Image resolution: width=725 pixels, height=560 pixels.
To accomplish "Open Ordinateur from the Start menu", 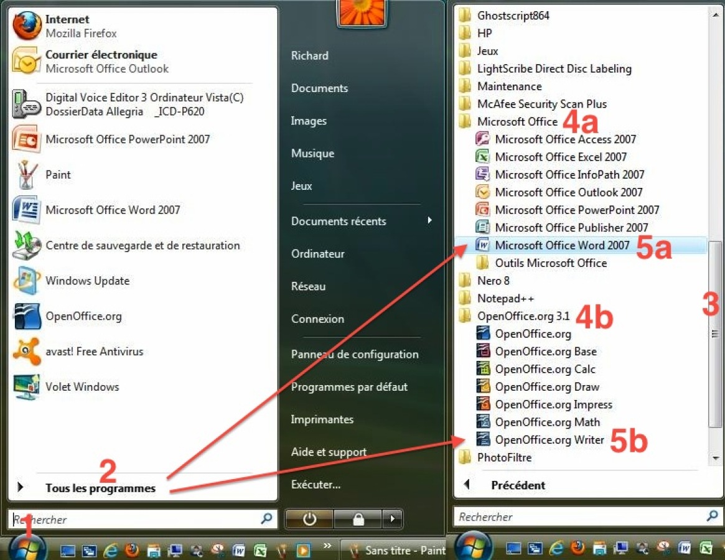I will pos(317,253).
